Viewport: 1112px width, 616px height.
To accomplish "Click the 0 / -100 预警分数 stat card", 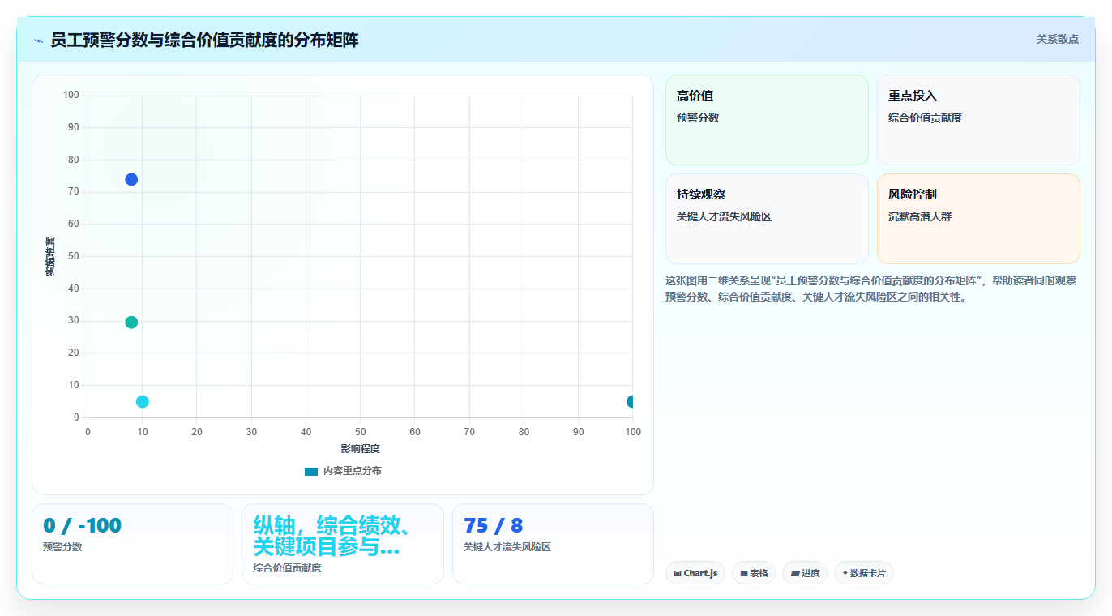I will click(132, 544).
